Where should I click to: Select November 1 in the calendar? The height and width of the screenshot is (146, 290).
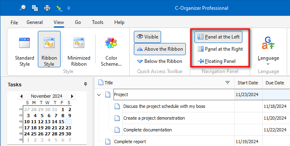pyautogui.click(x=63, y=109)
